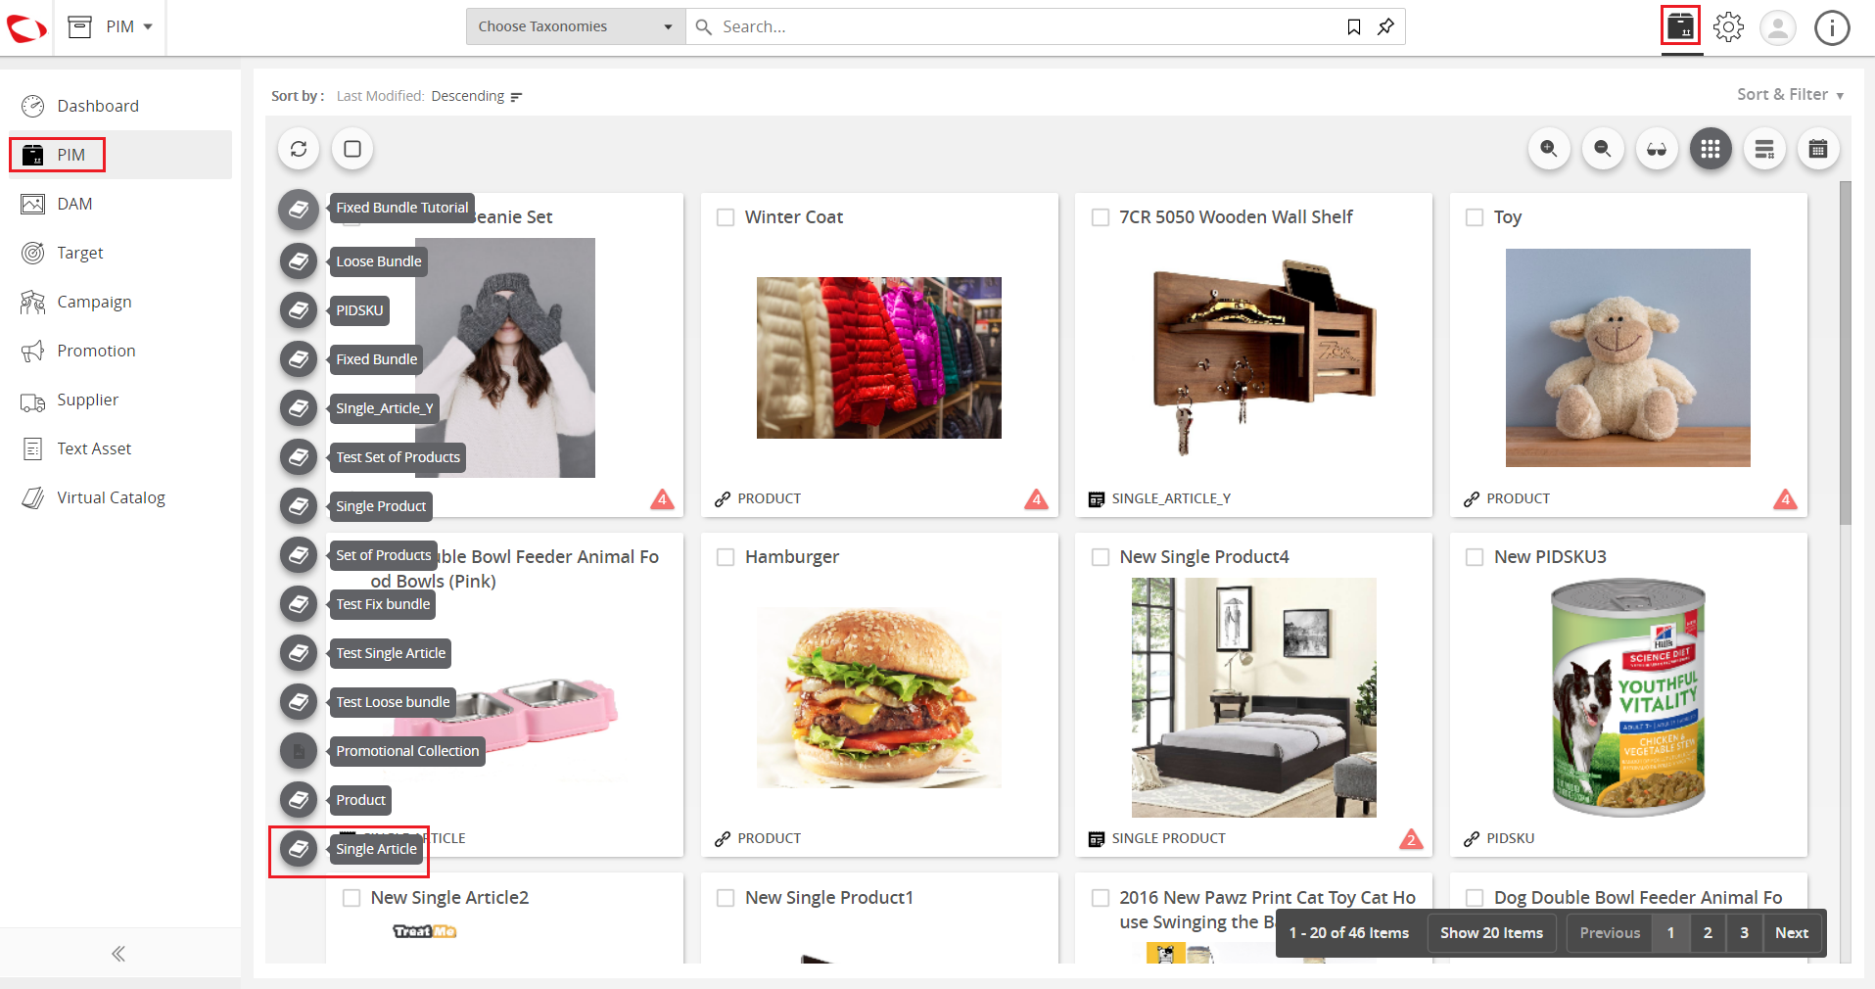Image resolution: width=1875 pixels, height=989 pixels.
Task: Open the user profile avatar
Action: (1778, 26)
